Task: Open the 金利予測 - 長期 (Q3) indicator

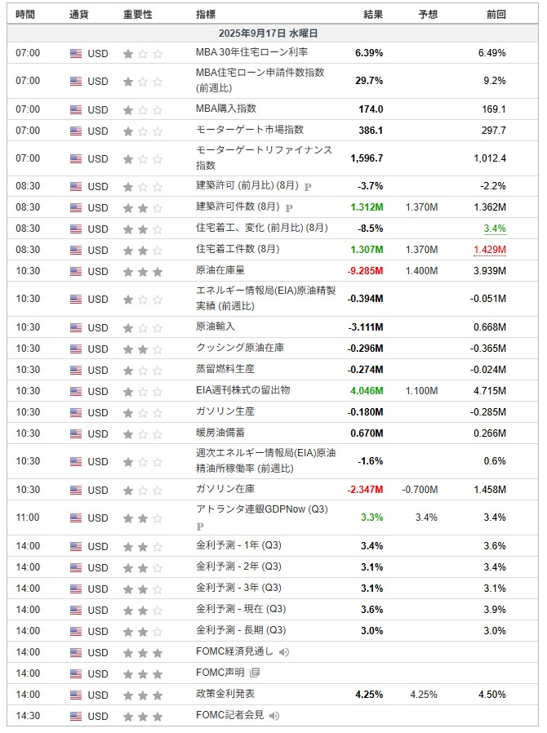Action: [x=241, y=630]
